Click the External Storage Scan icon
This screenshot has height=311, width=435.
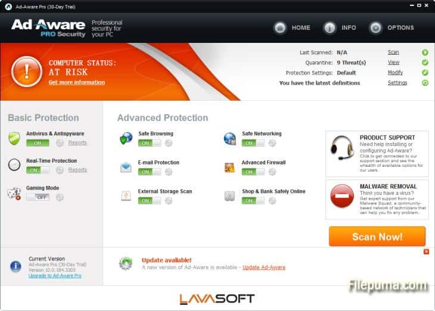tap(126, 195)
